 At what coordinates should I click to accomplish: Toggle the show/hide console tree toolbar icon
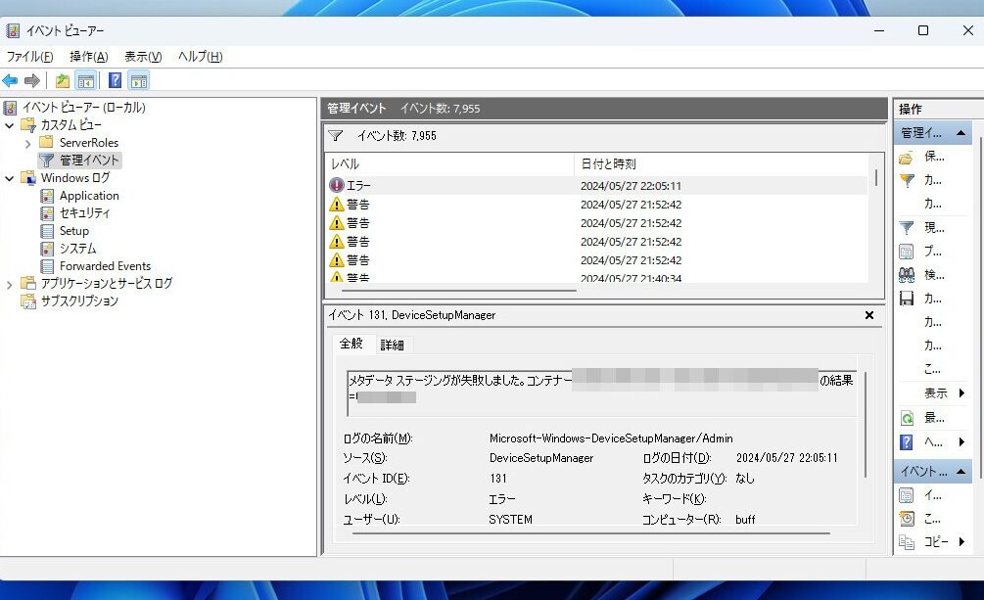pos(86,80)
